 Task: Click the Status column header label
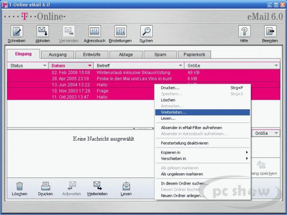click(17, 66)
